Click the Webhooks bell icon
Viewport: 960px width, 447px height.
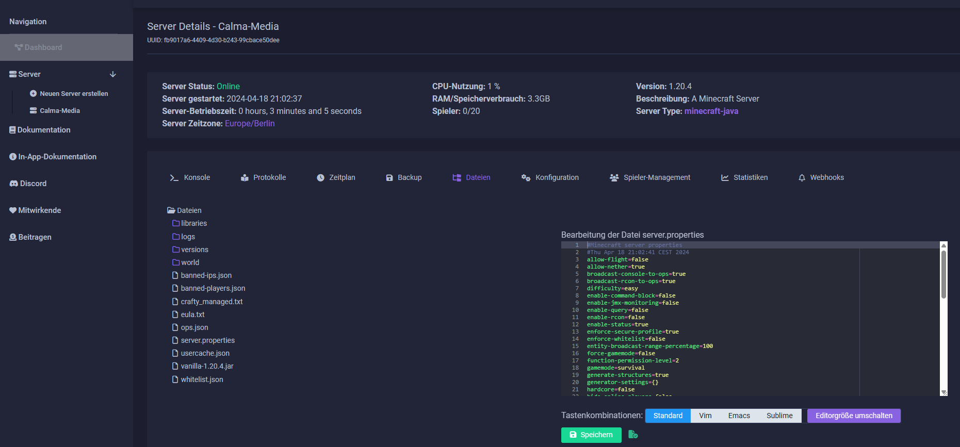point(802,178)
